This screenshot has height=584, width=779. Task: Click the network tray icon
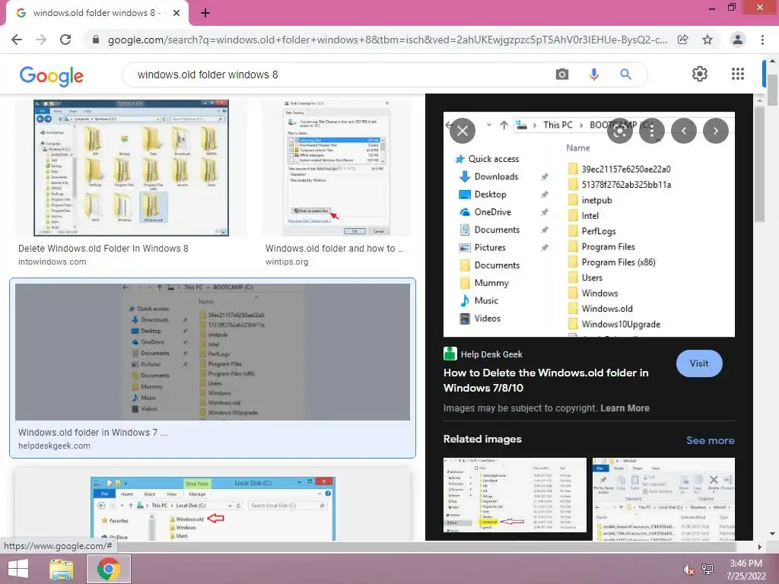pyautogui.click(x=707, y=570)
